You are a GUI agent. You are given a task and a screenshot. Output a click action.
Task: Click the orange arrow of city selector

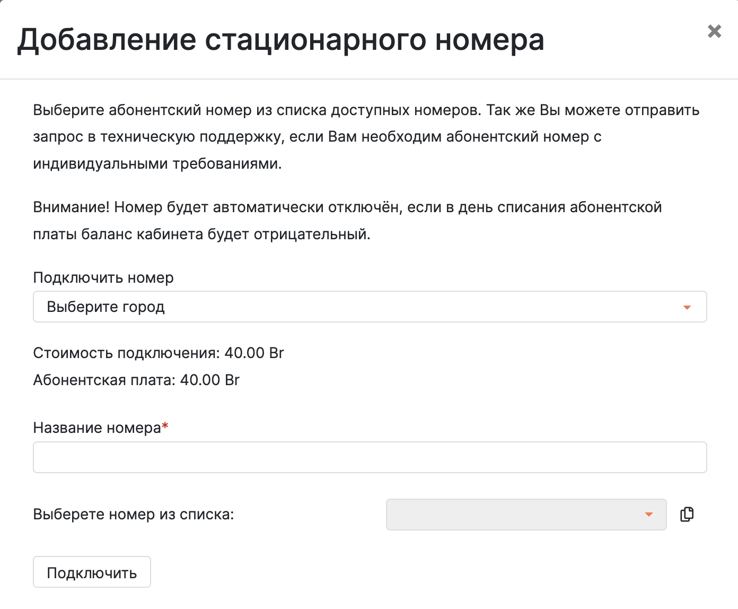click(687, 308)
